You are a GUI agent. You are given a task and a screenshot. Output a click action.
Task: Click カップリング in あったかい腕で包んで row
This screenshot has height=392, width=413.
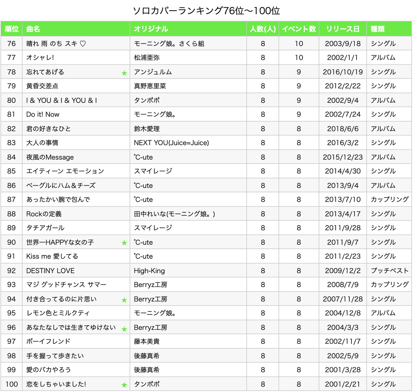[x=390, y=200]
